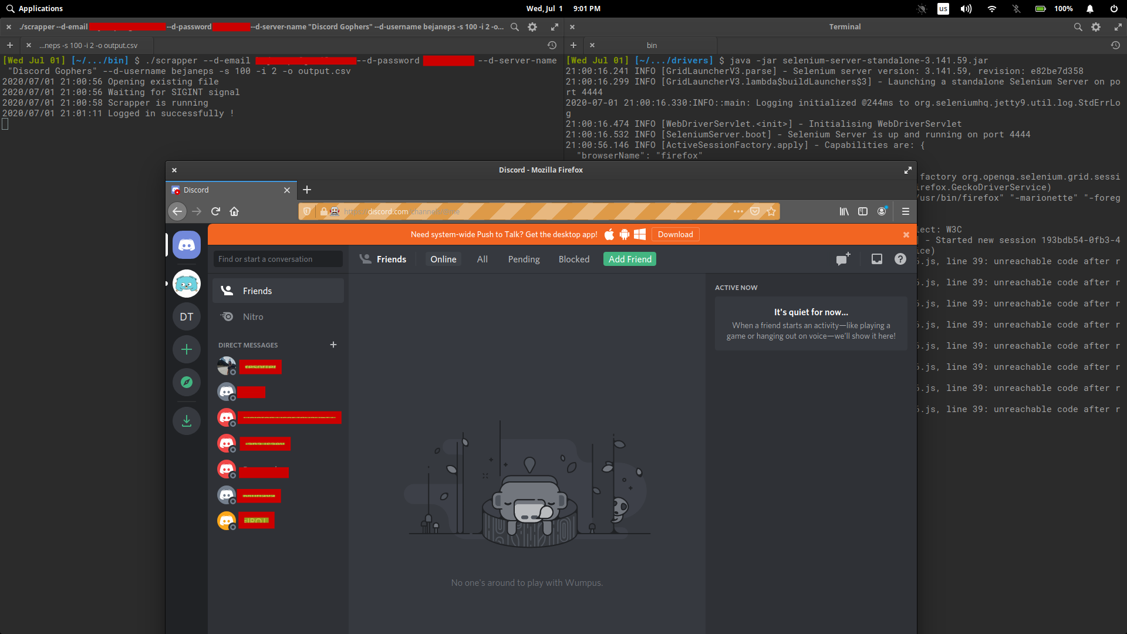1127x634 pixels.
Task: Click the Download desktop app button
Action: [675, 234]
